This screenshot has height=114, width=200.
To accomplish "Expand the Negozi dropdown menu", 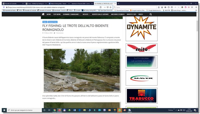I will (86, 14).
